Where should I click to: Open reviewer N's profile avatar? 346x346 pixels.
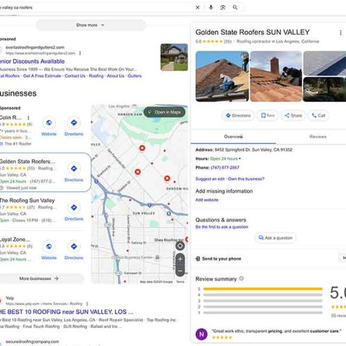(201, 334)
